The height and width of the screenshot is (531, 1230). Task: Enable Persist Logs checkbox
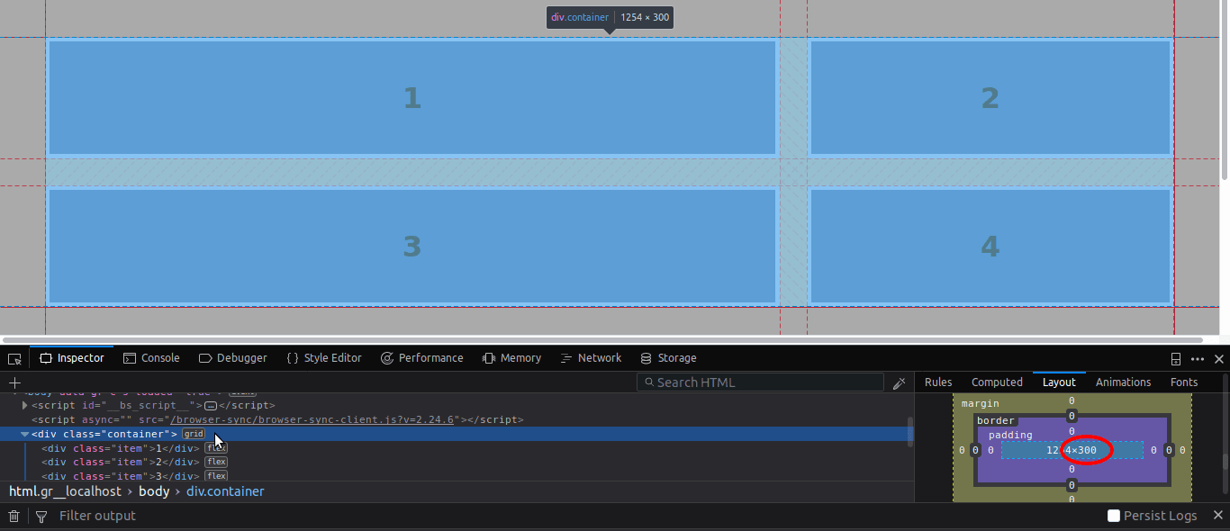[x=1114, y=516]
